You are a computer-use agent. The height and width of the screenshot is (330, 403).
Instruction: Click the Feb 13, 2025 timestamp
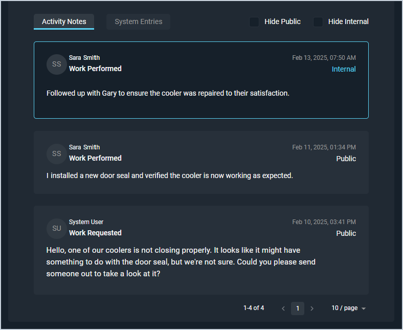click(x=324, y=58)
